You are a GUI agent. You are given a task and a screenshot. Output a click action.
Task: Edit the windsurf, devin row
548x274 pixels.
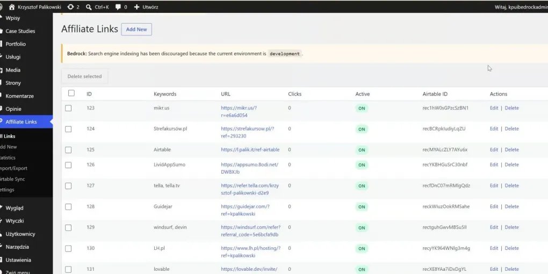[x=494, y=227]
